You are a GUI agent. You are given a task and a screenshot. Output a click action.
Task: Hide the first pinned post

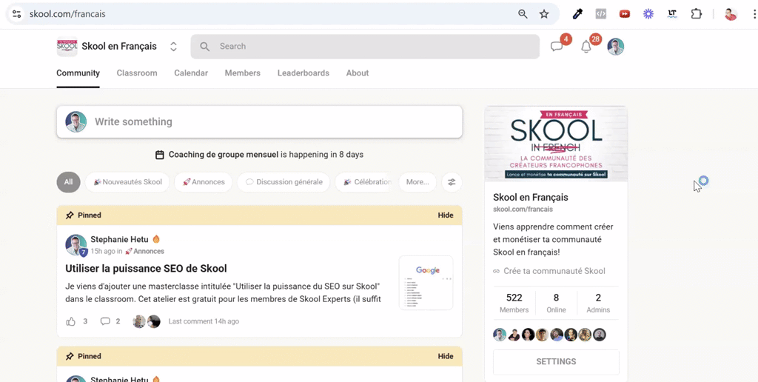[x=446, y=215]
